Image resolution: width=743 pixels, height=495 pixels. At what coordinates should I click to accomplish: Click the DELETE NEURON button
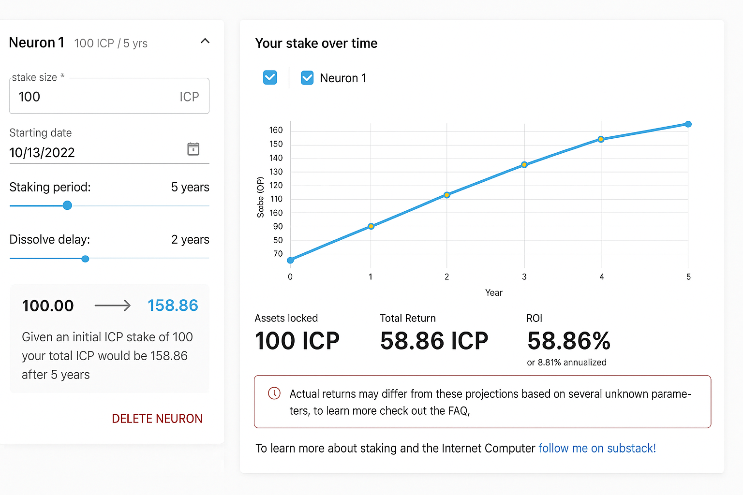[x=157, y=418]
